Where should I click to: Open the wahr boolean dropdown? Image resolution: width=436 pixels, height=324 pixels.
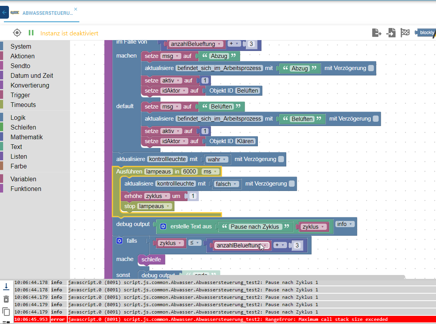[217, 159]
